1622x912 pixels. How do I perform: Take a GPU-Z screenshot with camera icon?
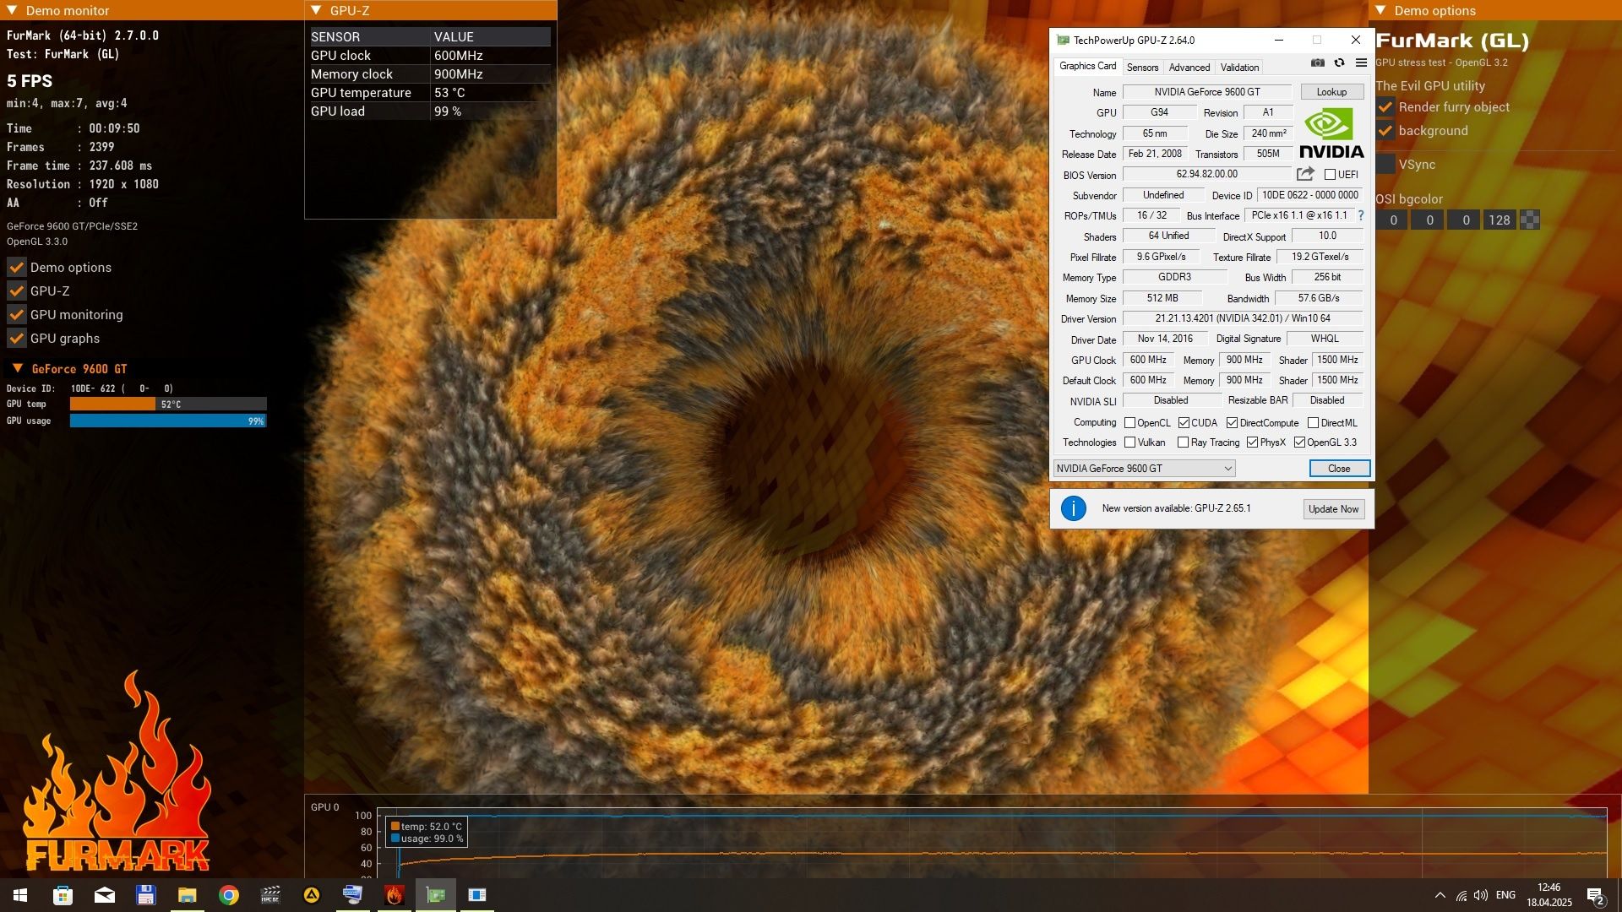[x=1317, y=63]
